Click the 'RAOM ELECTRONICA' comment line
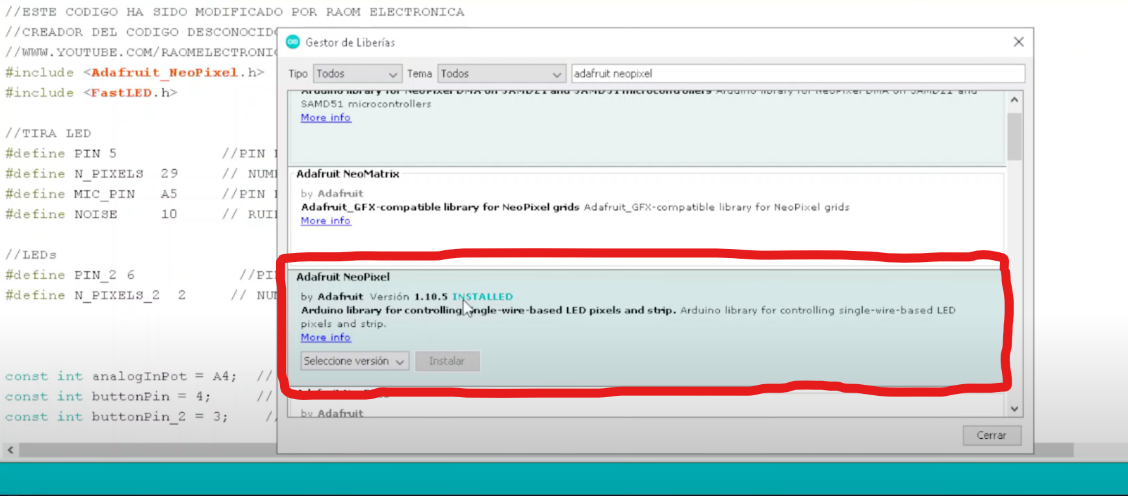1128x496 pixels. pos(235,12)
